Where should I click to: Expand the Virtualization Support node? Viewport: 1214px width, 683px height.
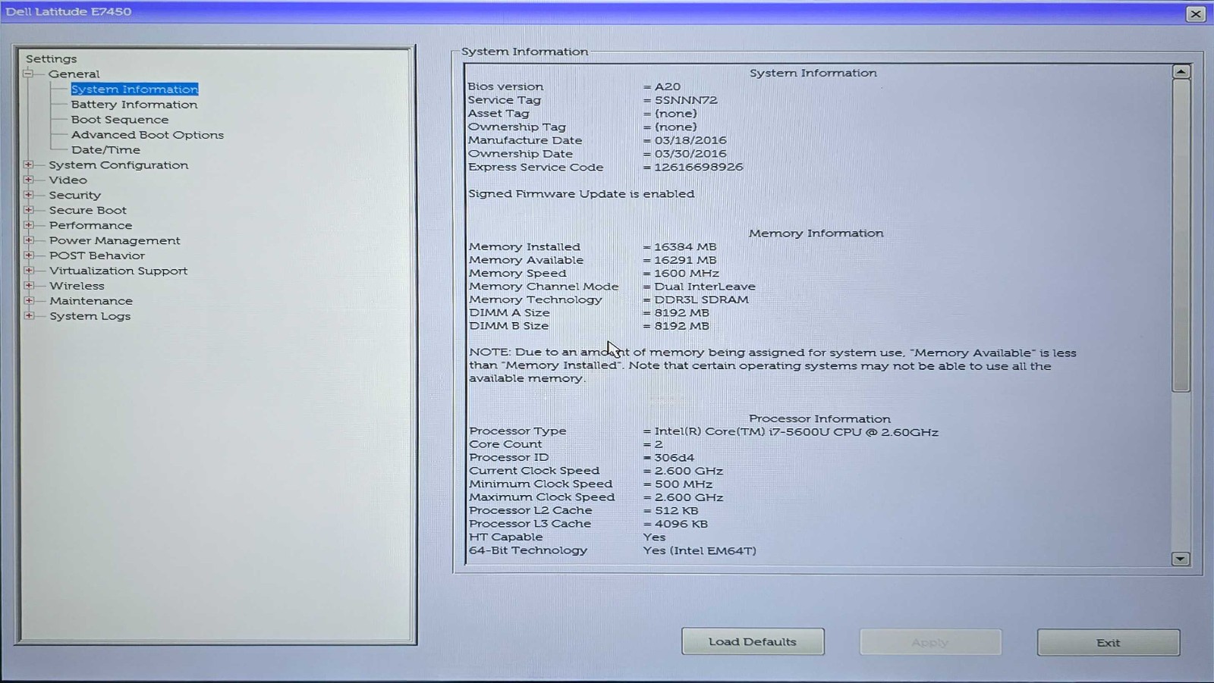pos(28,271)
